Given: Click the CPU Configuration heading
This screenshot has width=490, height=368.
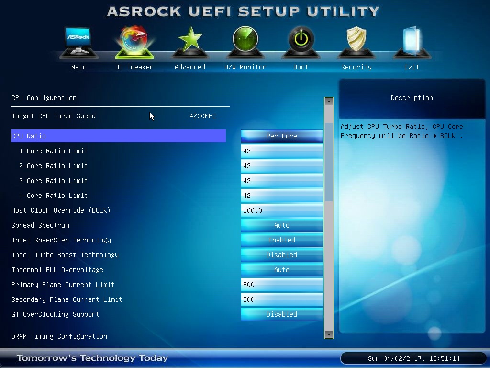Looking at the screenshot, I should [44, 98].
